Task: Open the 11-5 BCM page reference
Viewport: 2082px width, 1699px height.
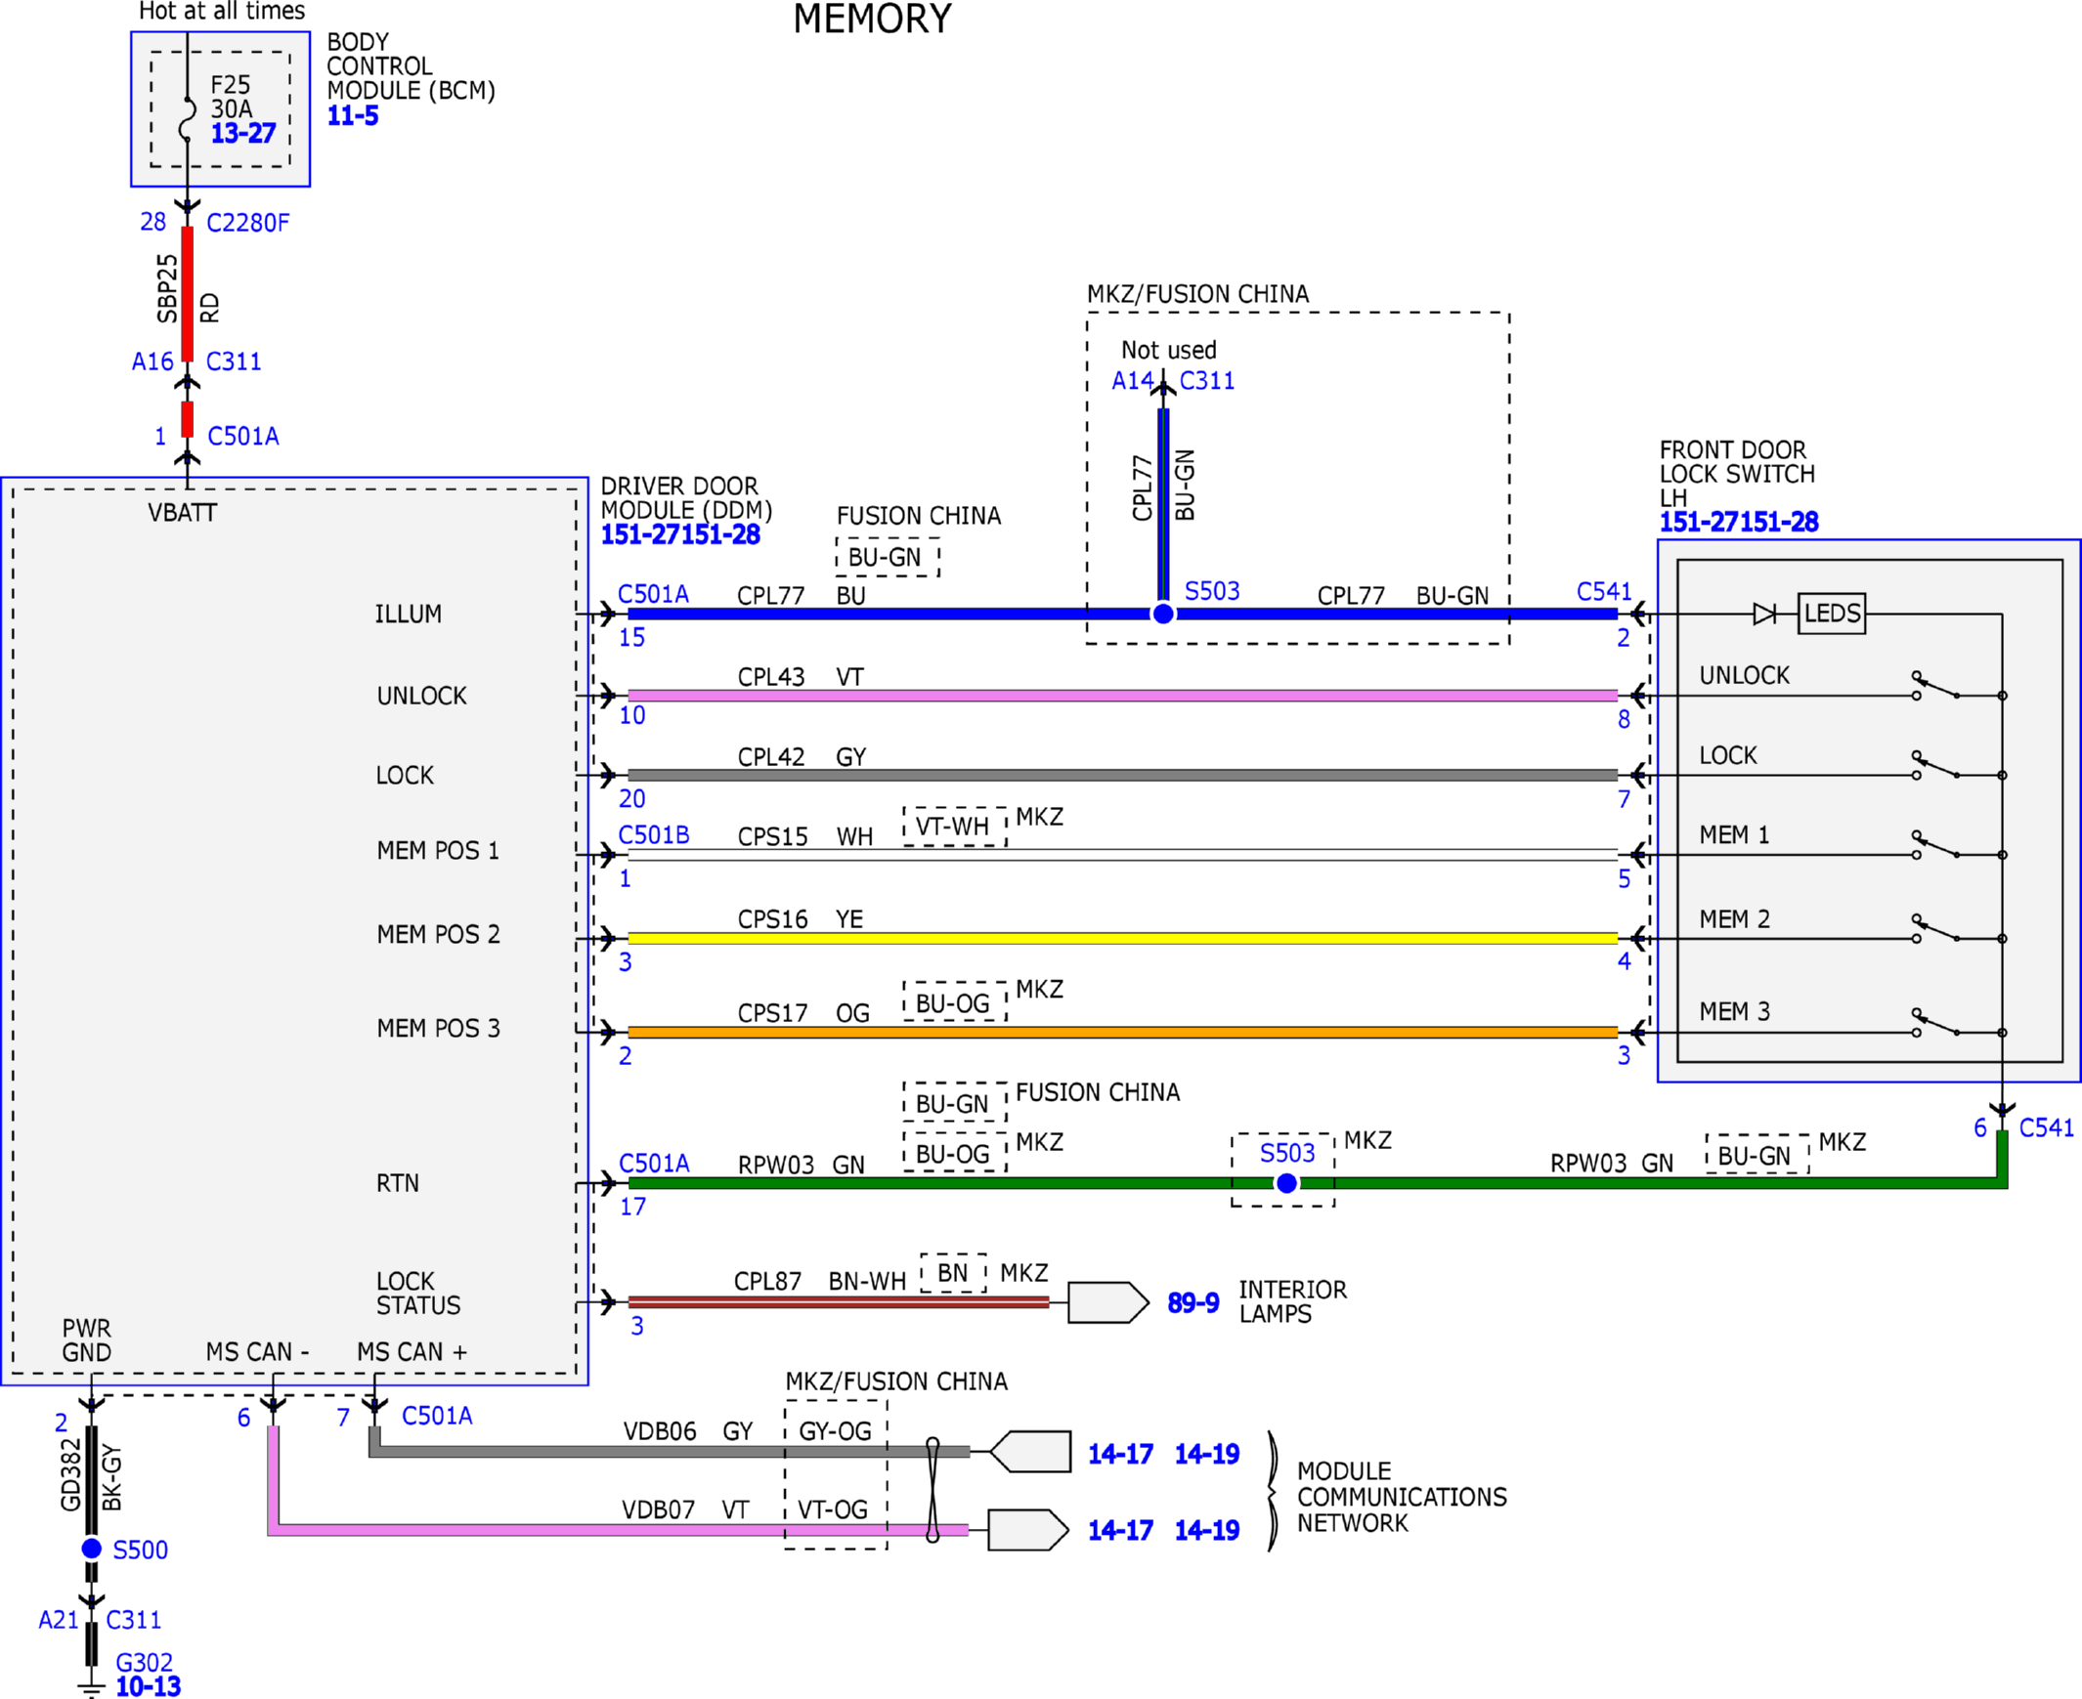Action: 353,115
